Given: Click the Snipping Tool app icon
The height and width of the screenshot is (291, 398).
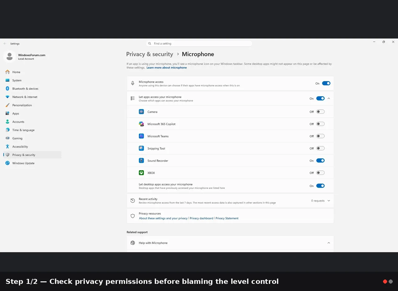Looking at the screenshot, I should [141, 148].
